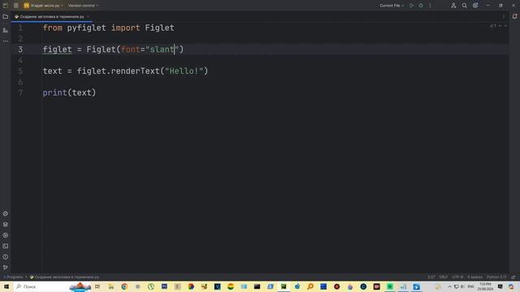Open the Python Packages layers icon

click(6, 225)
